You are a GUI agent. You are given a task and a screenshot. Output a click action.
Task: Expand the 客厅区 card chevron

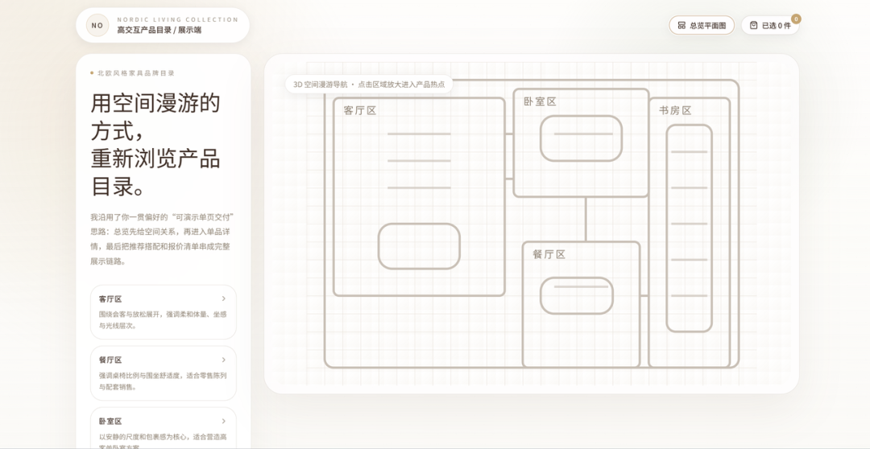(224, 299)
